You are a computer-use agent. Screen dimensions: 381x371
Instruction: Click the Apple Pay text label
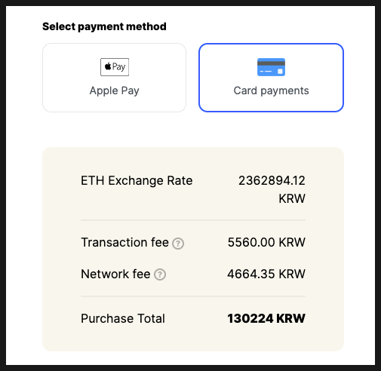(115, 90)
